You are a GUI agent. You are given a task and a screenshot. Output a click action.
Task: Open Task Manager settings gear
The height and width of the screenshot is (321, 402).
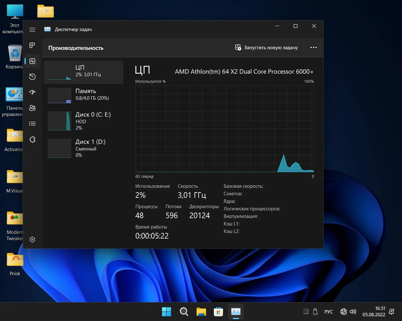32,239
